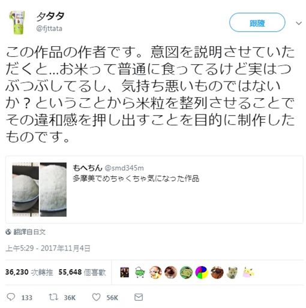Viewport: 306px width, 308px height.
Task: Open quoted tweet author もへちん @smd345m
Action: 108,168
